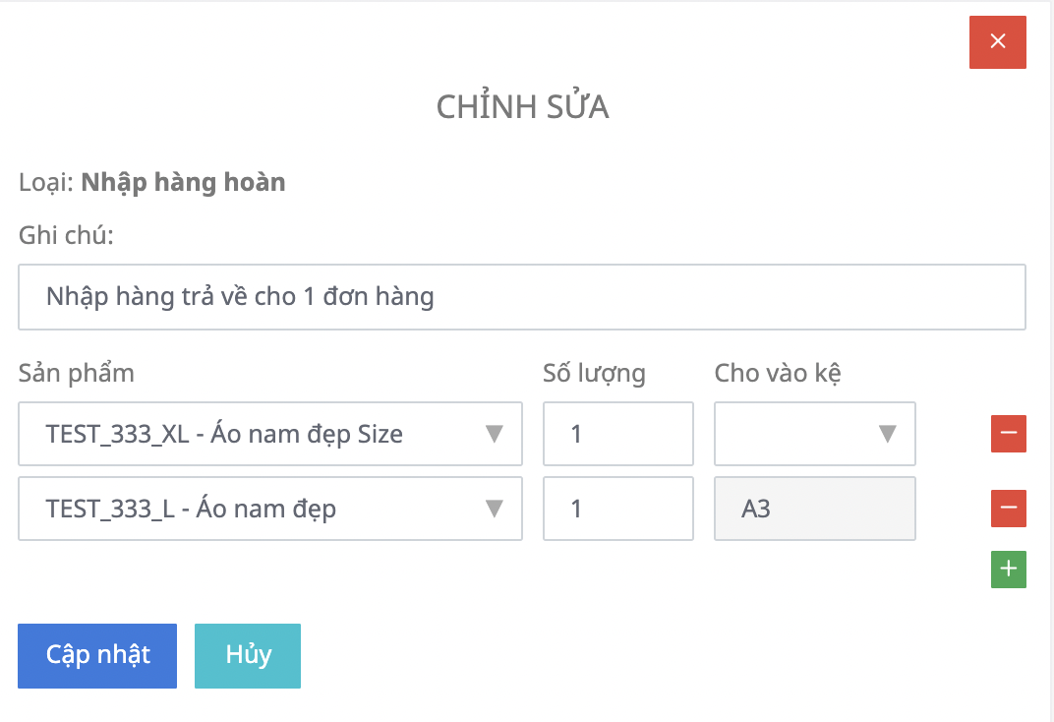This screenshot has width=1054, height=722.
Task: Remove the TEST_333_L product row
Action: (1008, 509)
